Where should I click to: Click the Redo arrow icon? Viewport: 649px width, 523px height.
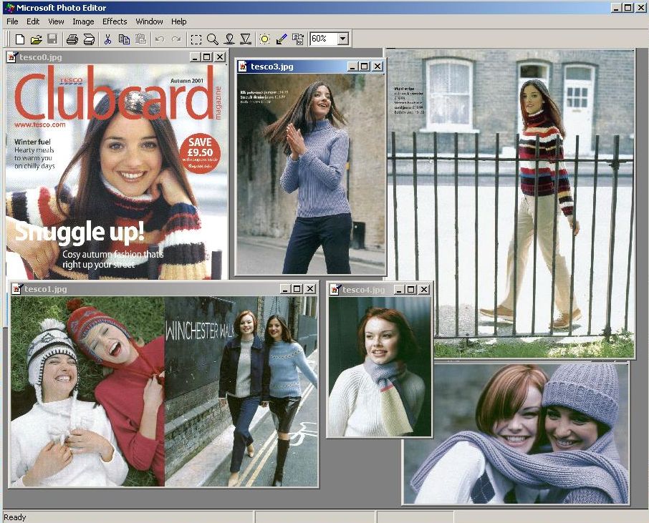pos(176,39)
